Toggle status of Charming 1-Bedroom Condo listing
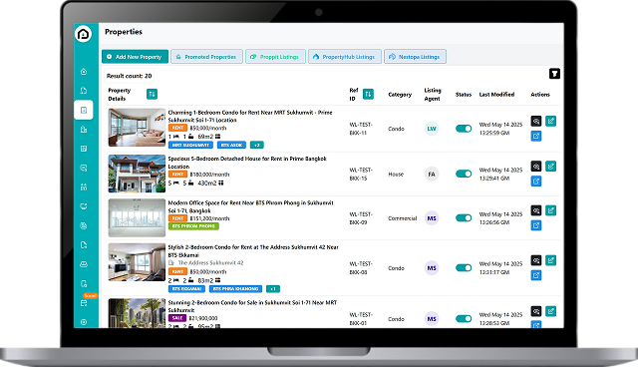The width and height of the screenshot is (638, 368). point(464,129)
